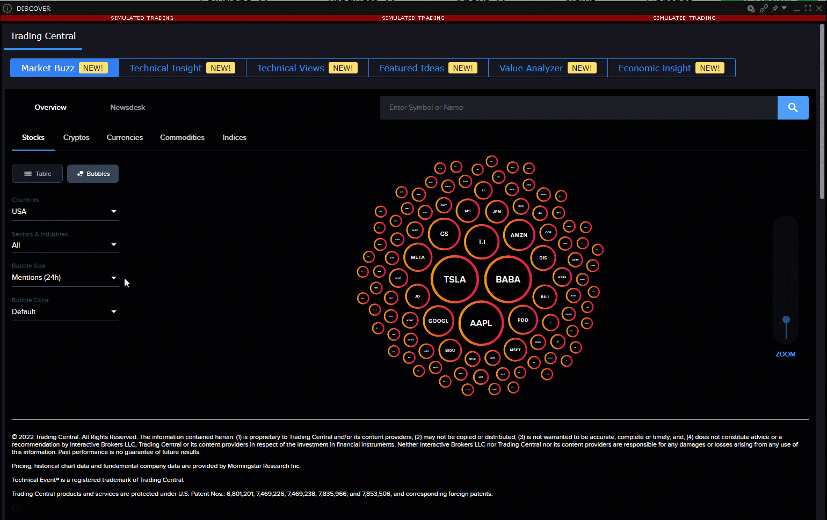Click the WMT bubble

coord(444,205)
